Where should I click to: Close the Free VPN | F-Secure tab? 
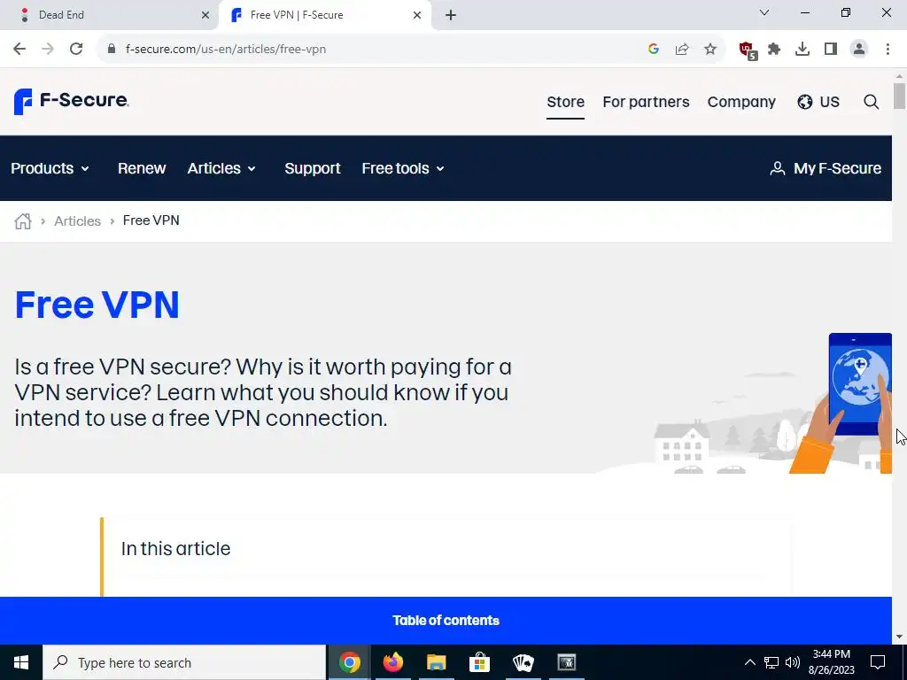pyautogui.click(x=417, y=15)
